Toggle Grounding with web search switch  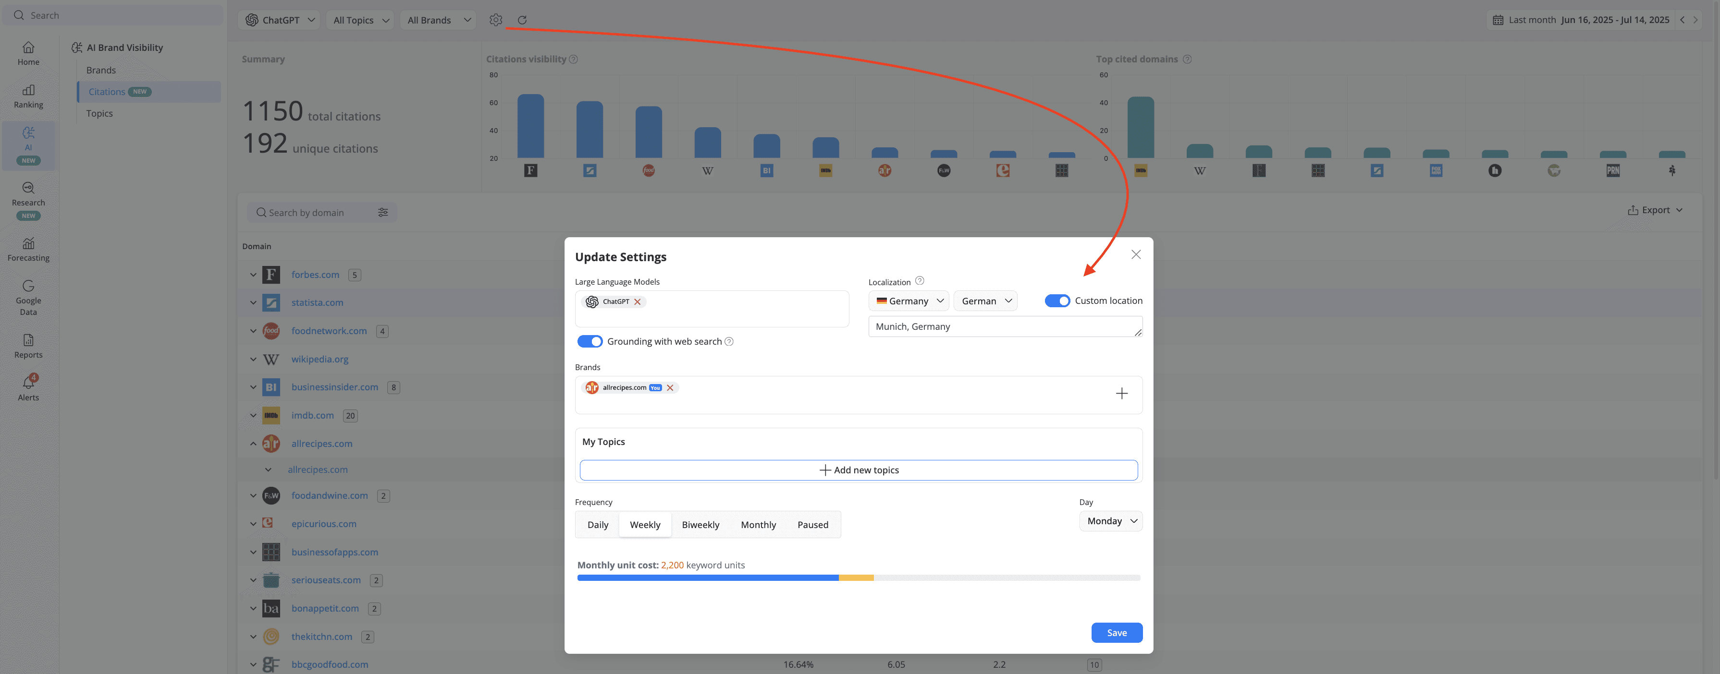590,341
